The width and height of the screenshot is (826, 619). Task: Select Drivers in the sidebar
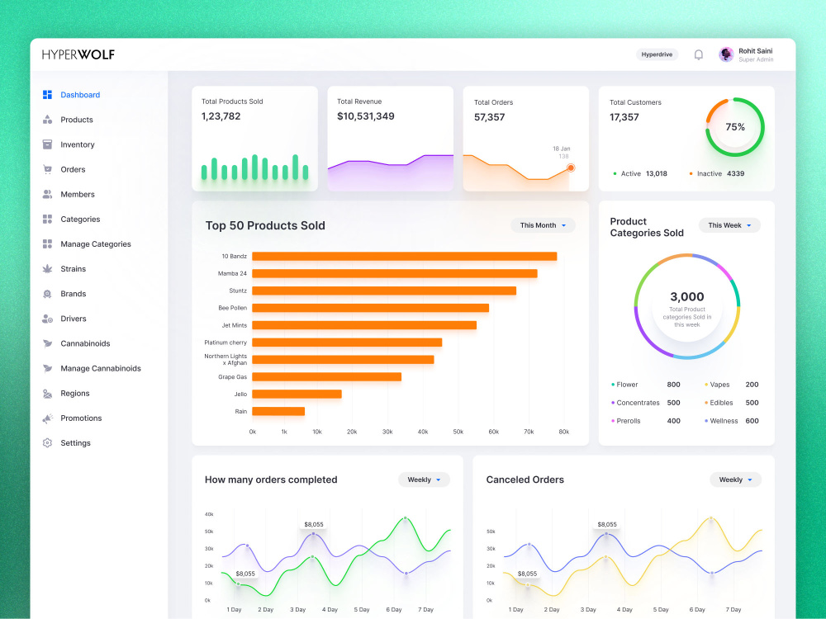pyautogui.click(x=74, y=319)
